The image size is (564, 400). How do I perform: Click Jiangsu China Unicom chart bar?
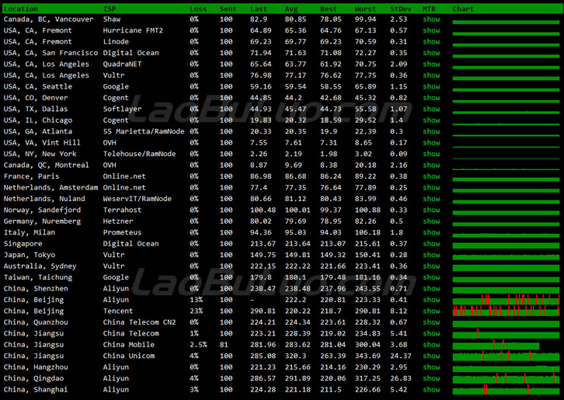pos(506,357)
